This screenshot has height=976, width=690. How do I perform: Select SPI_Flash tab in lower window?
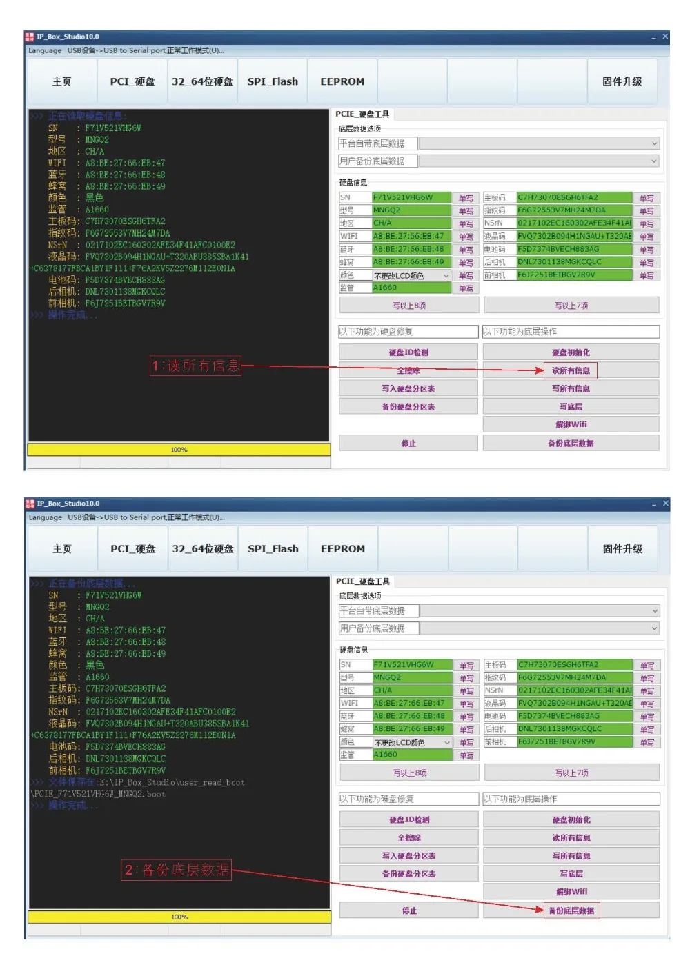point(273,548)
